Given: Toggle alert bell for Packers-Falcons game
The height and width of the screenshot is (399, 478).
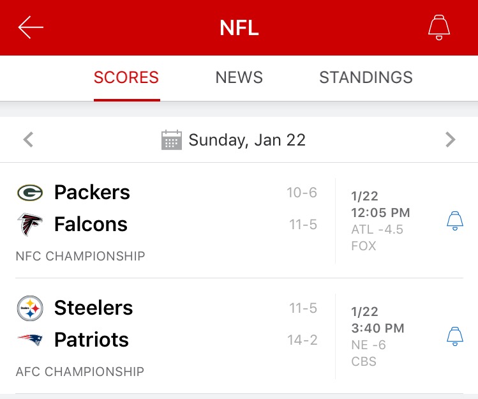Looking at the screenshot, I should [x=454, y=221].
